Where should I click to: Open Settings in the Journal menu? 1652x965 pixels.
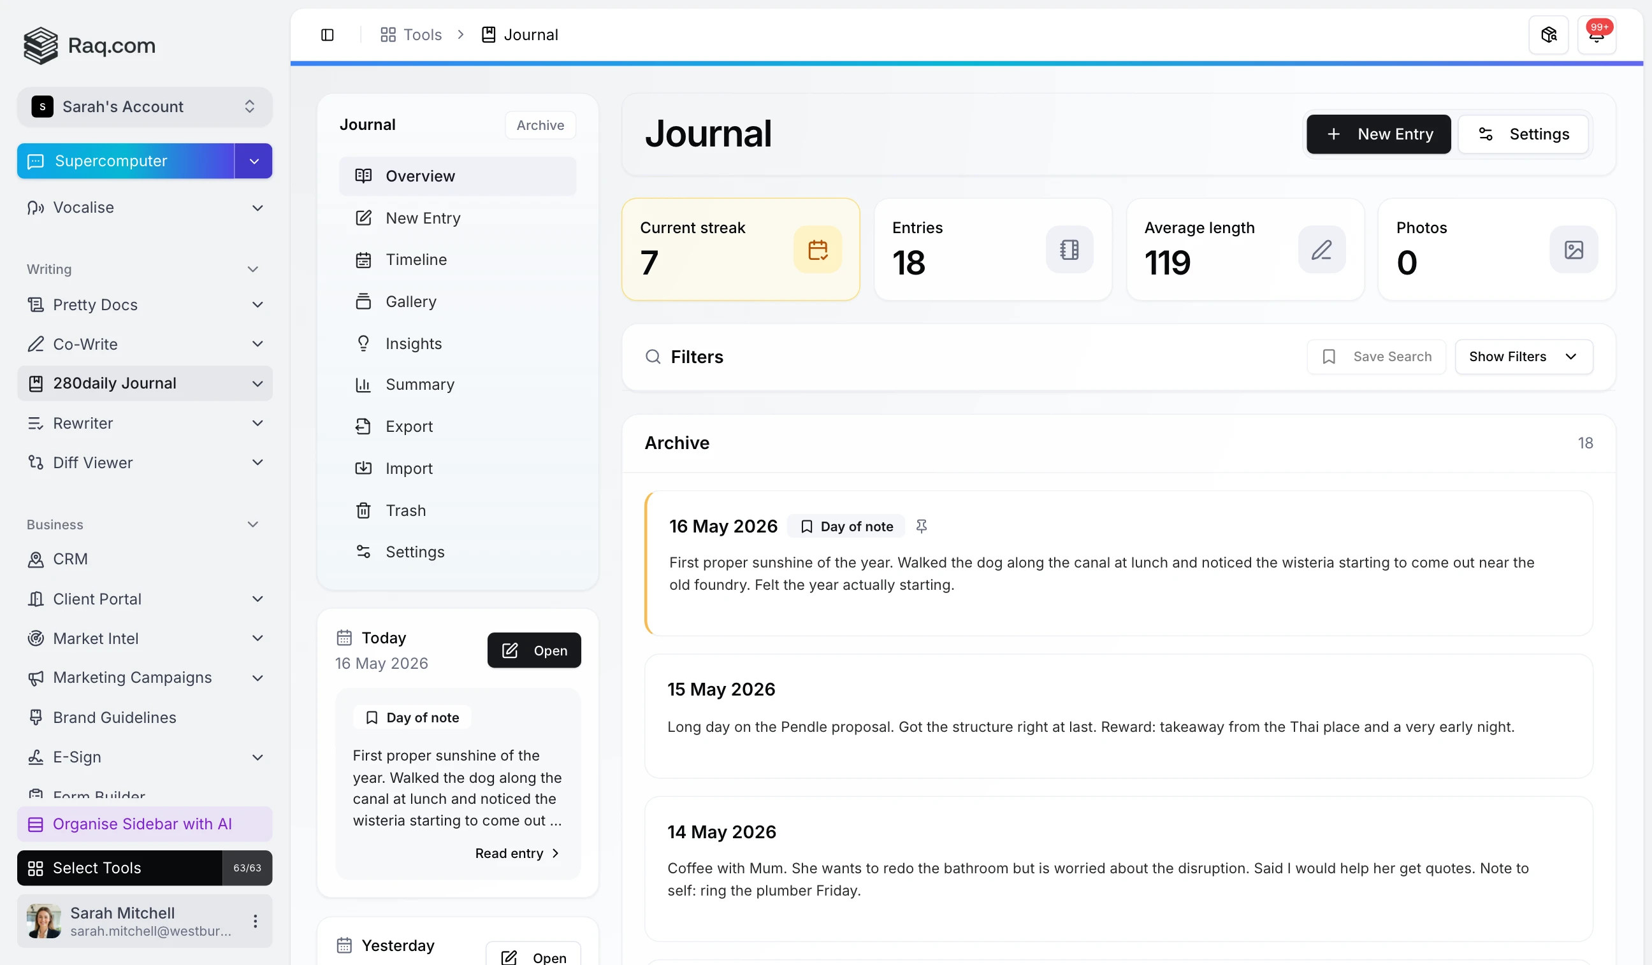(x=458, y=552)
